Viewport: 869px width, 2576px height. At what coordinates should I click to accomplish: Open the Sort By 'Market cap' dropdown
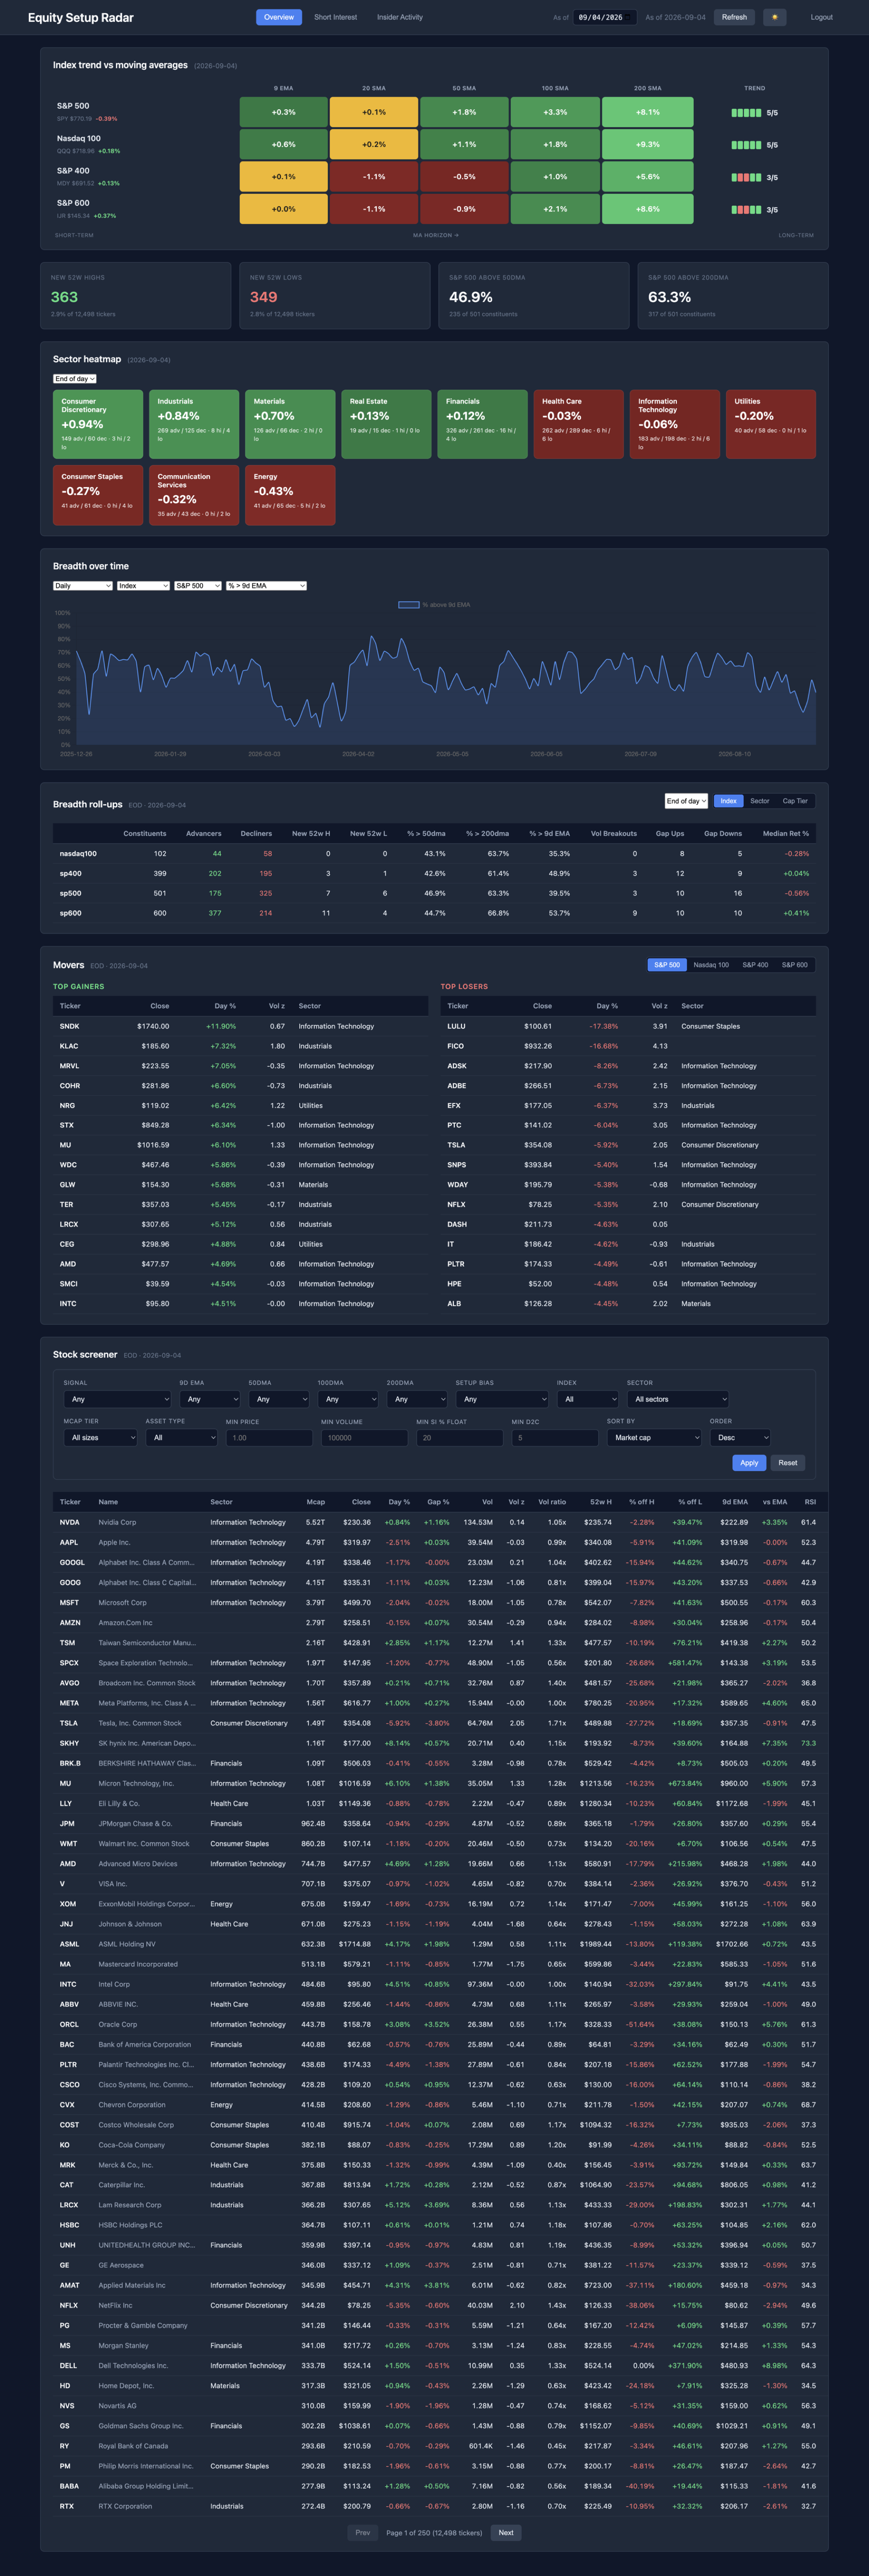(x=654, y=1438)
